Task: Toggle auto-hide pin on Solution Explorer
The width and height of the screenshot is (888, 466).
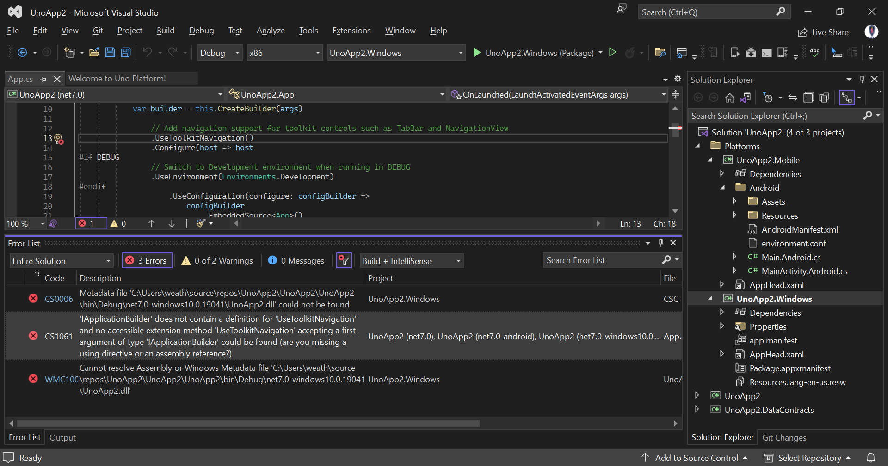Action: (x=862, y=80)
